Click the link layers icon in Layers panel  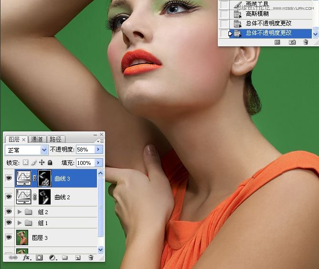point(13,258)
